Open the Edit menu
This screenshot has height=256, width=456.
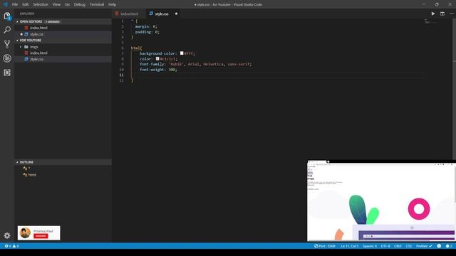26,4
